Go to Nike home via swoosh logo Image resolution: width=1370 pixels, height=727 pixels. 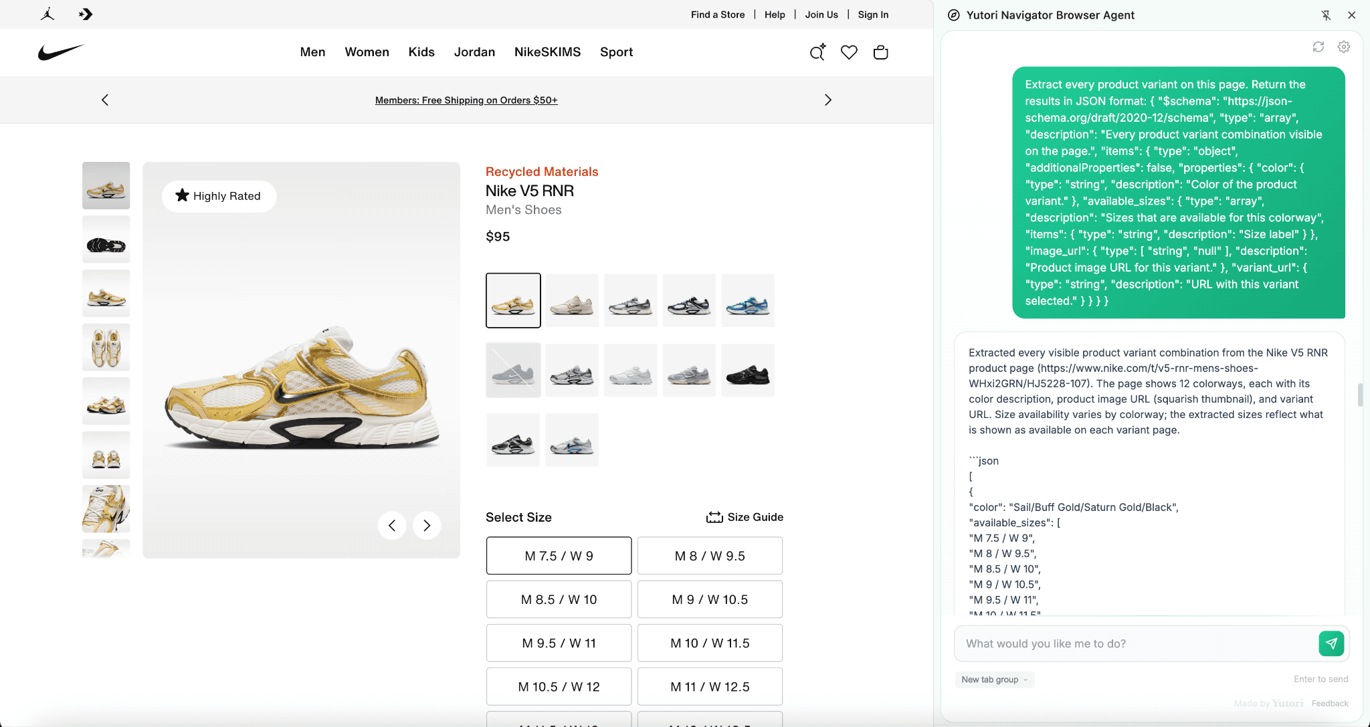pyautogui.click(x=61, y=52)
